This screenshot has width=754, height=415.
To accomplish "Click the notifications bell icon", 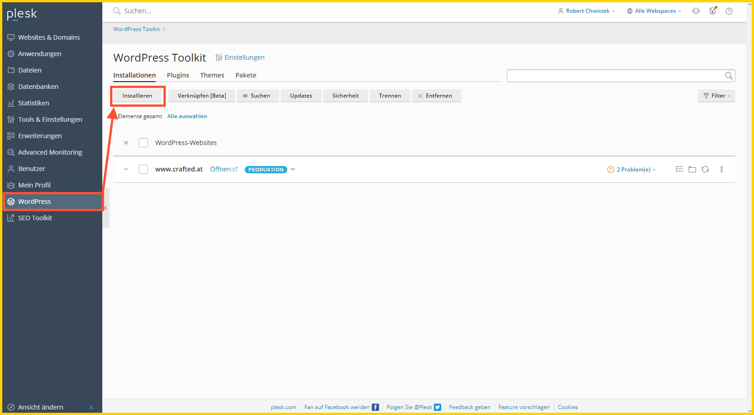I will click(696, 11).
